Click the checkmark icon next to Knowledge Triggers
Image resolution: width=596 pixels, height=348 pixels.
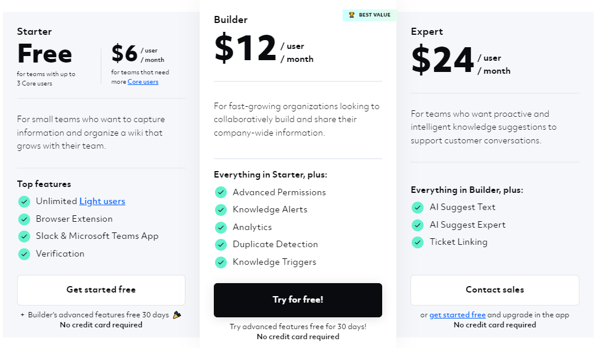point(221,262)
